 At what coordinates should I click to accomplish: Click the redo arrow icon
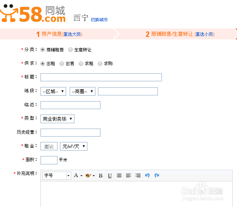pyautogui.click(x=156, y=176)
